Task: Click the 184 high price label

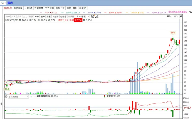Action: [x=173, y=33]
